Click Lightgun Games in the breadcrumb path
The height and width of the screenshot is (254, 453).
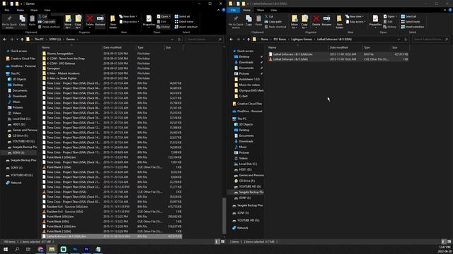pos(302,40)
